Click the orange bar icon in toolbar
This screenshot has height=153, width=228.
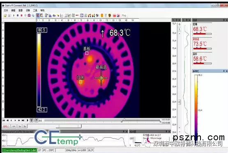click(x=102, y=16)
